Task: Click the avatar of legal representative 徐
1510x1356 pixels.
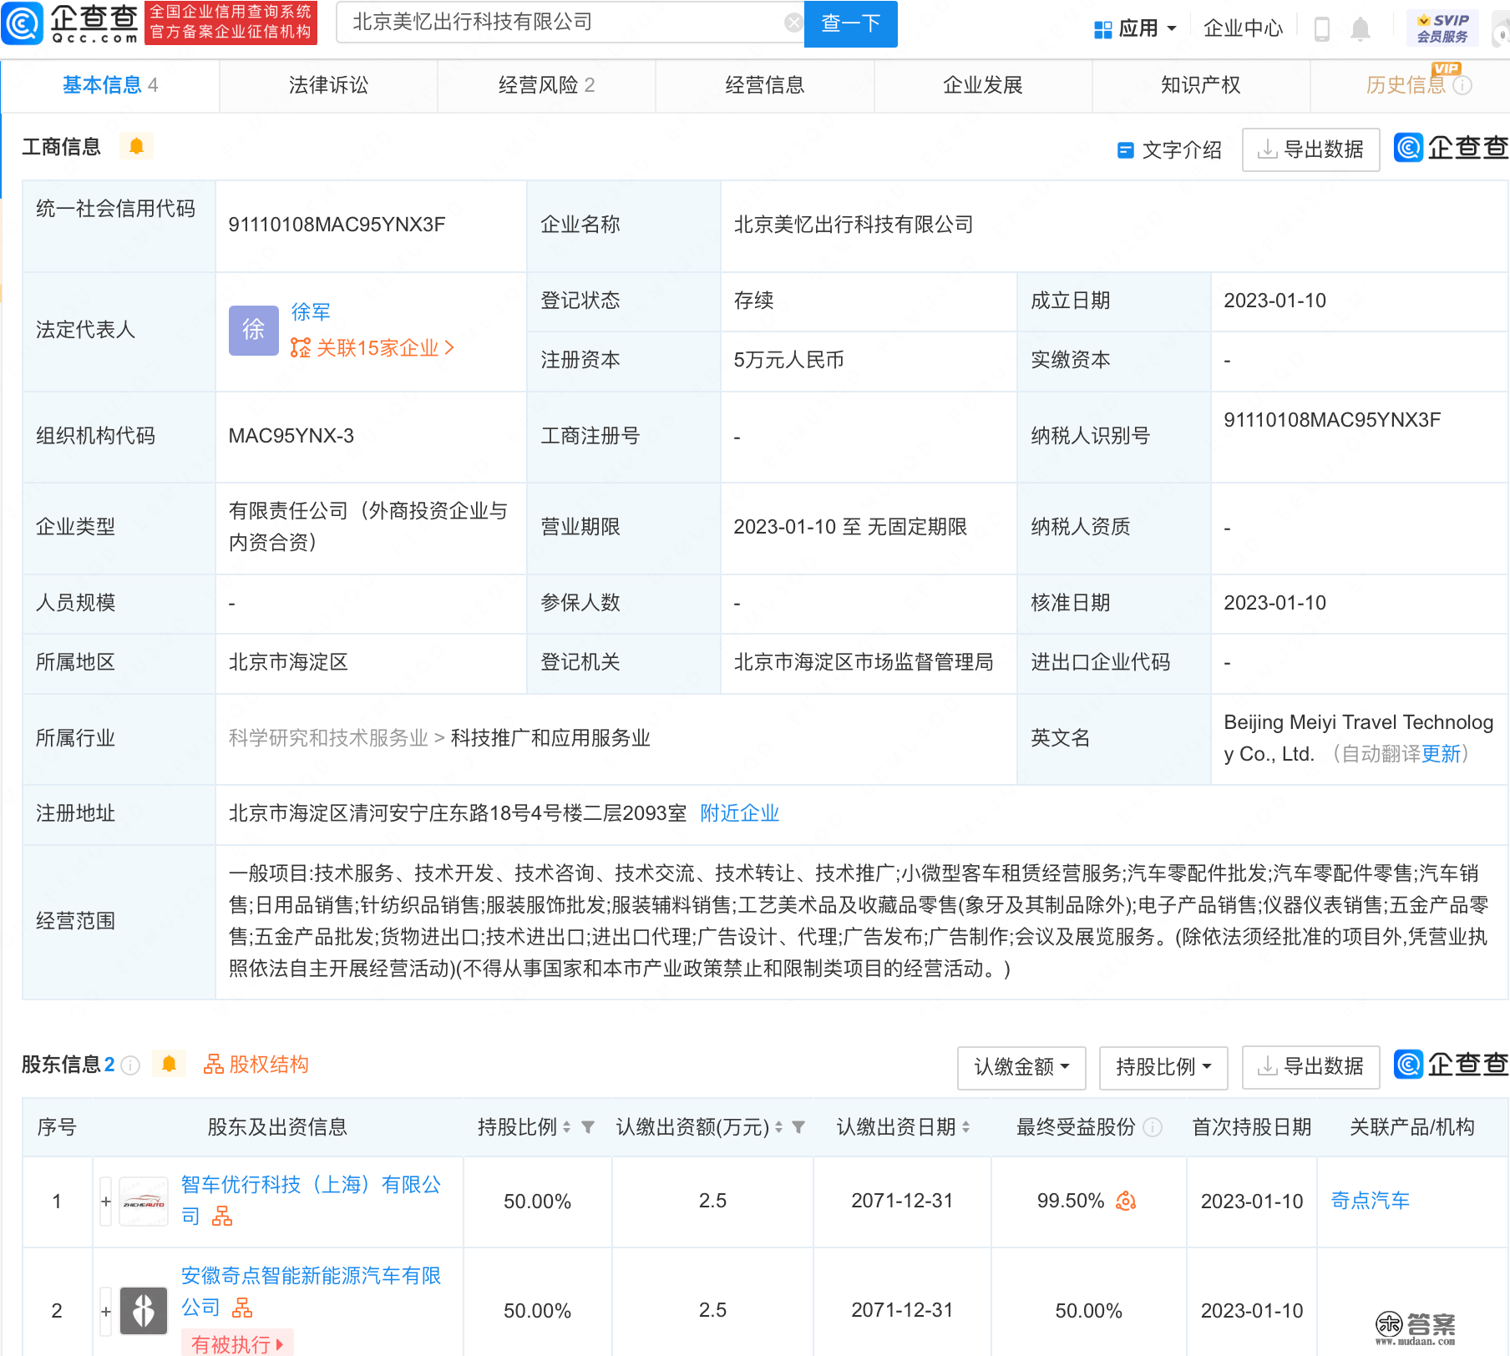Action: tap(254, 330)
